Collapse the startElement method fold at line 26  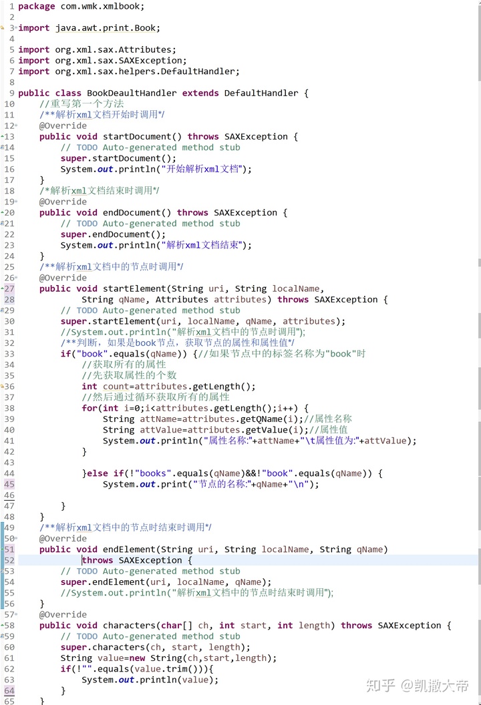tap(16, 278)
